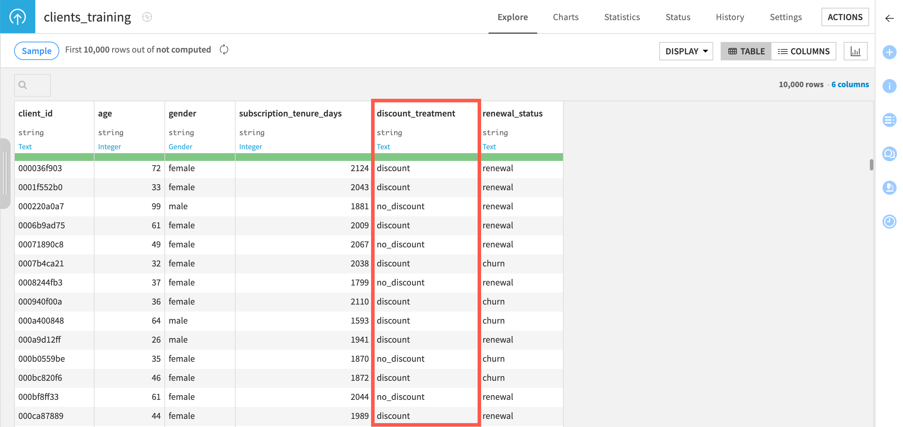
Task: Open the 6 columns link
Action: [850, 84]
